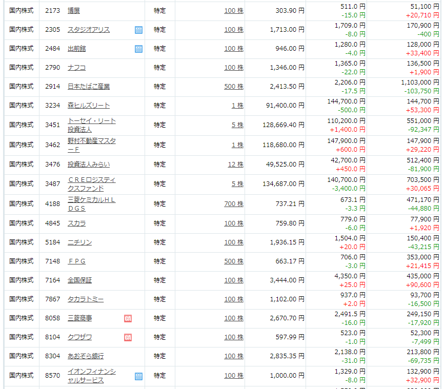Open the 三菱ケミカルHLDGS link

tap(92, 204)
